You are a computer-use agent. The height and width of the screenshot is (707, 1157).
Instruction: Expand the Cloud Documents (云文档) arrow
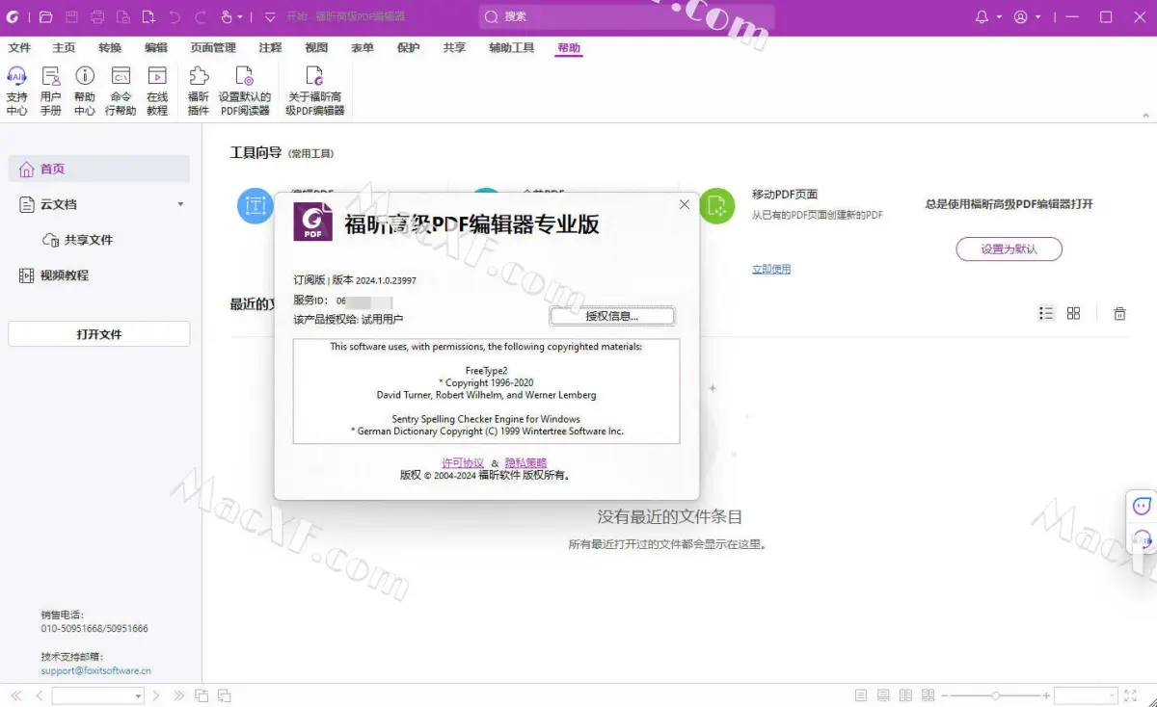click(180, 205)
